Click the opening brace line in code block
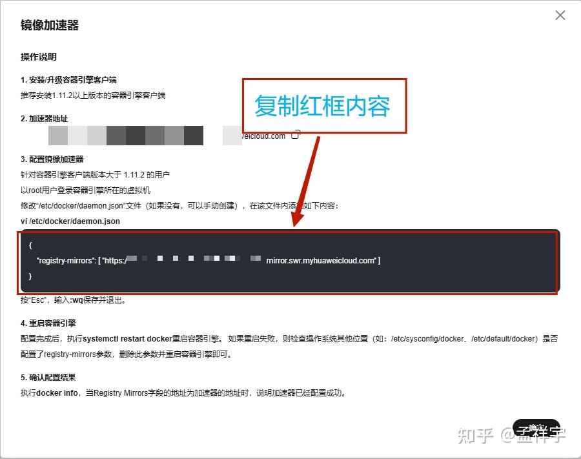 pyautogui.click(x=30, y=245)
